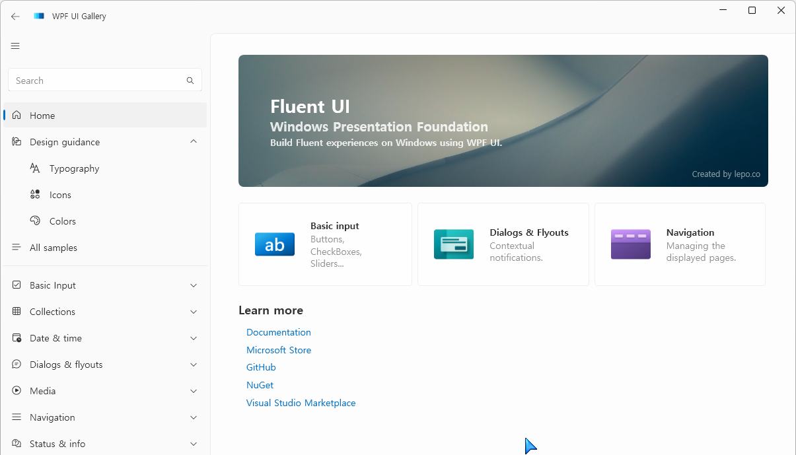Open All samples in sidebar
The width and height of the screenshot is (796, 455).
click(x=105, y=248)
